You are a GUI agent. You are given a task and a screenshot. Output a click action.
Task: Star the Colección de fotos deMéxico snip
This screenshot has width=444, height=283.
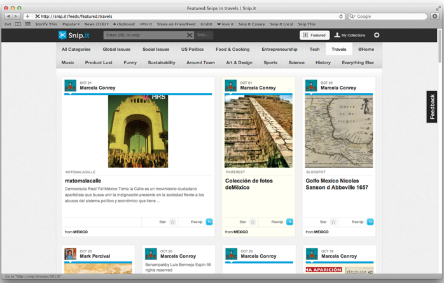(253, 222)
